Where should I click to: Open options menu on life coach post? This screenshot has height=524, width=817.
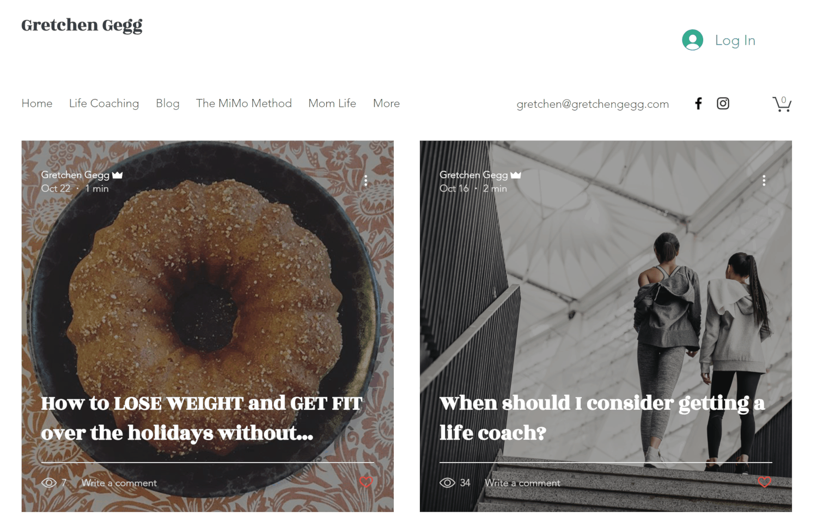coord(764,181)
